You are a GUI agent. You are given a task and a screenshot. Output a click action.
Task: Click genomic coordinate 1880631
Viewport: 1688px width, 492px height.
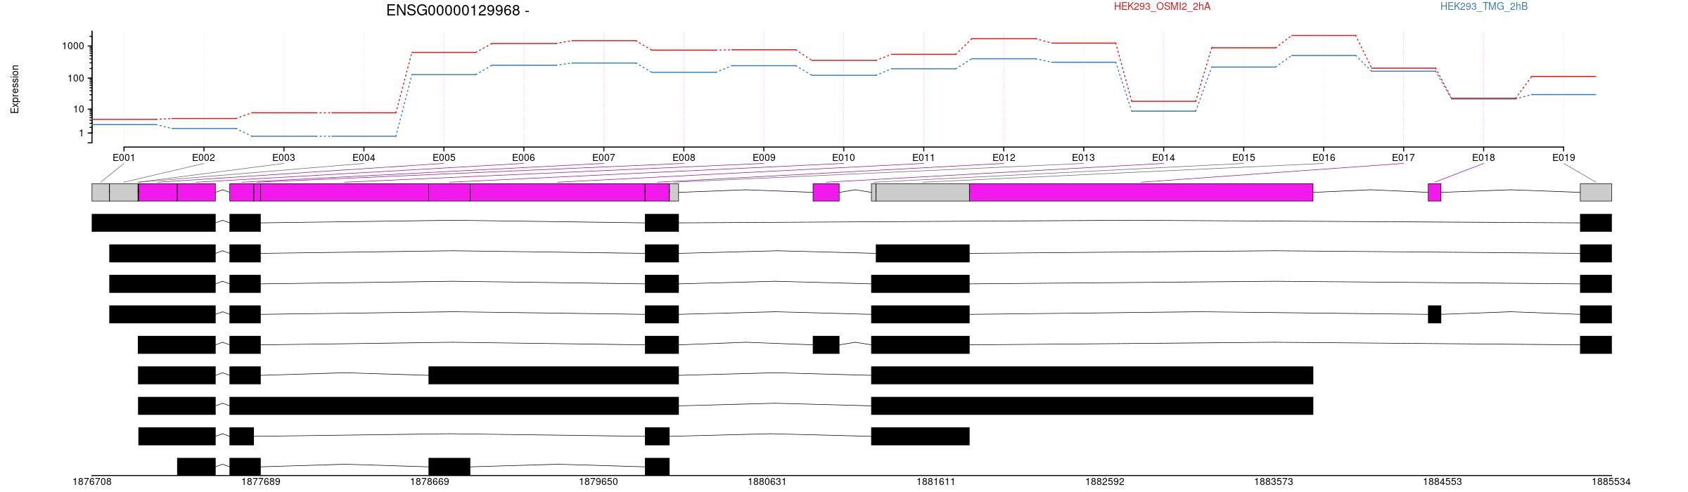[767, 482]
